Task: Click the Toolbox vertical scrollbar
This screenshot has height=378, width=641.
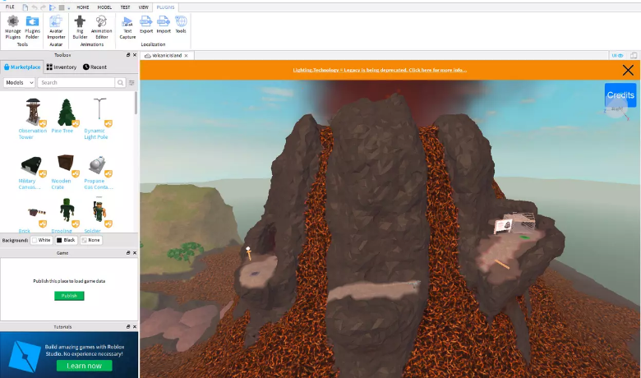Action: pyautogui.click(x=136, y=103)
